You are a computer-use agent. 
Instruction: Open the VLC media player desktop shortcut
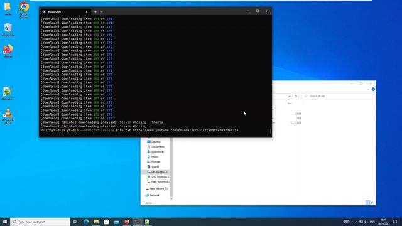8,116
